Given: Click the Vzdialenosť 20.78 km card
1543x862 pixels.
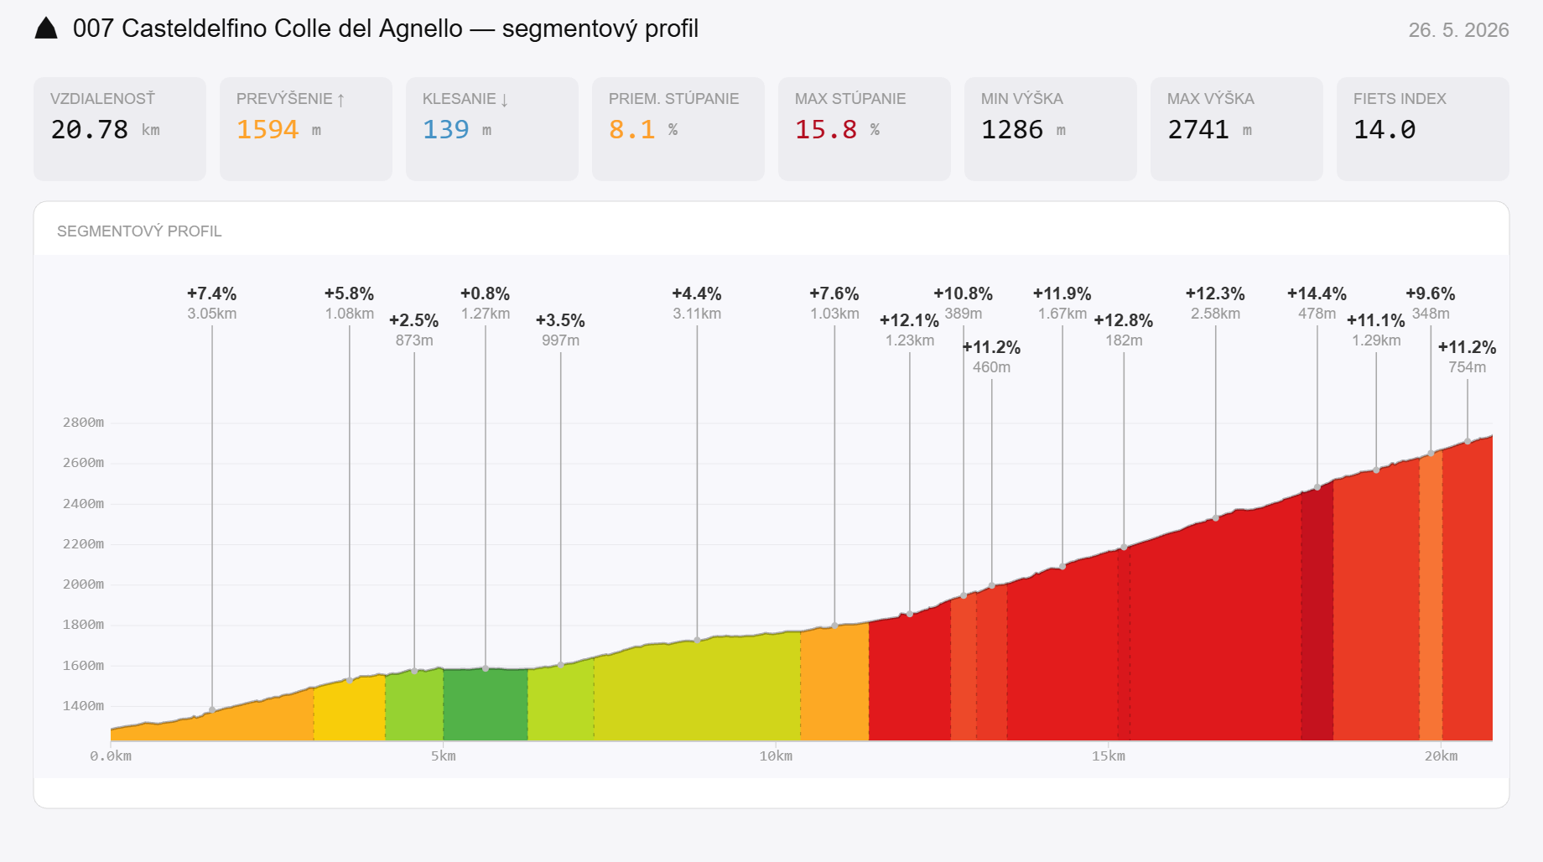Looking at the screenshot, I should (120, 129).
